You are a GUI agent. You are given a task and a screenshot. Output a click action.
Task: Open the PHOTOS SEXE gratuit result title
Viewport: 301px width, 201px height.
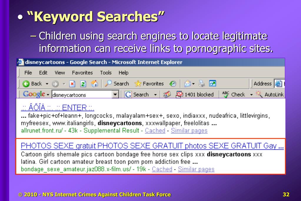pos(152,146)
